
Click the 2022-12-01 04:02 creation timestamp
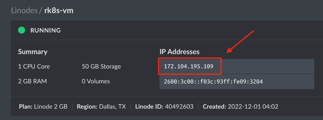tap(253, 107)
